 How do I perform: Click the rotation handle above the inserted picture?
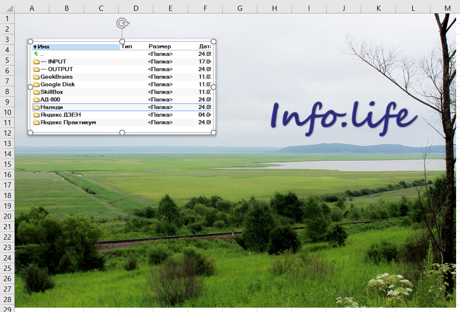(123, 23)
